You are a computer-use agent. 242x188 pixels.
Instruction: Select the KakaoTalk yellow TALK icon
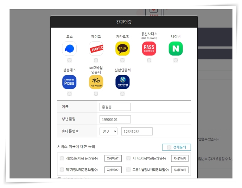[x=122, y=49]
